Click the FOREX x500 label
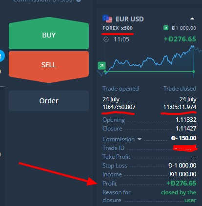The image size is (202, 206). pyautogui.click(x=118, y=28)
